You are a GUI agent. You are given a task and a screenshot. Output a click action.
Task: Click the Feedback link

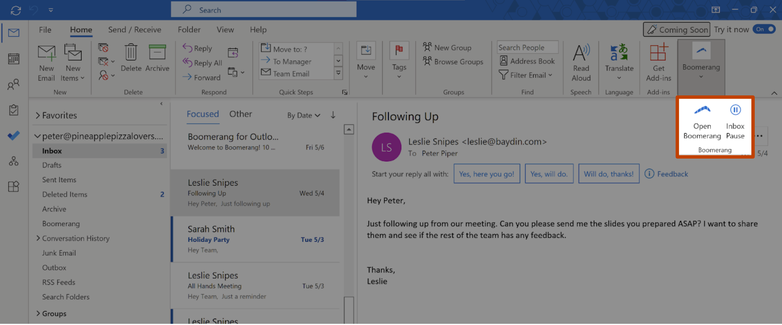pos(666,174)
